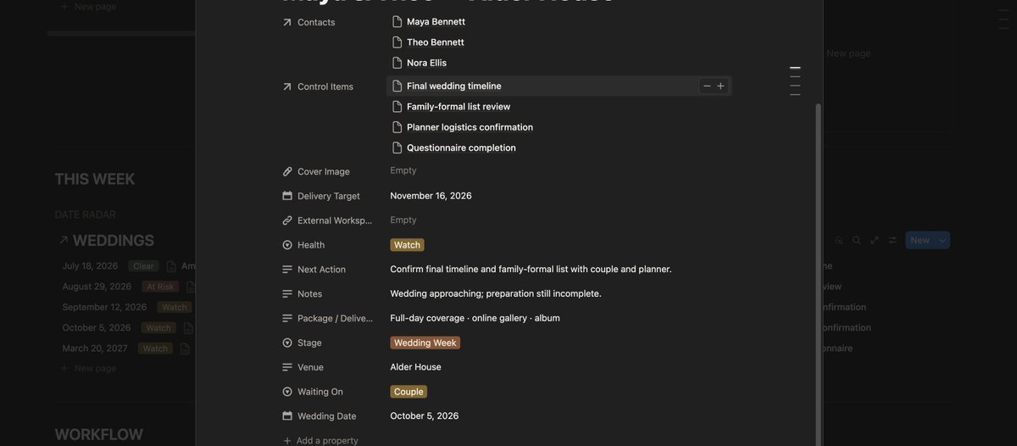Click the Wedding Date calendar icon
Viewport: 1017px width, 446px height.
pos(287,416)
